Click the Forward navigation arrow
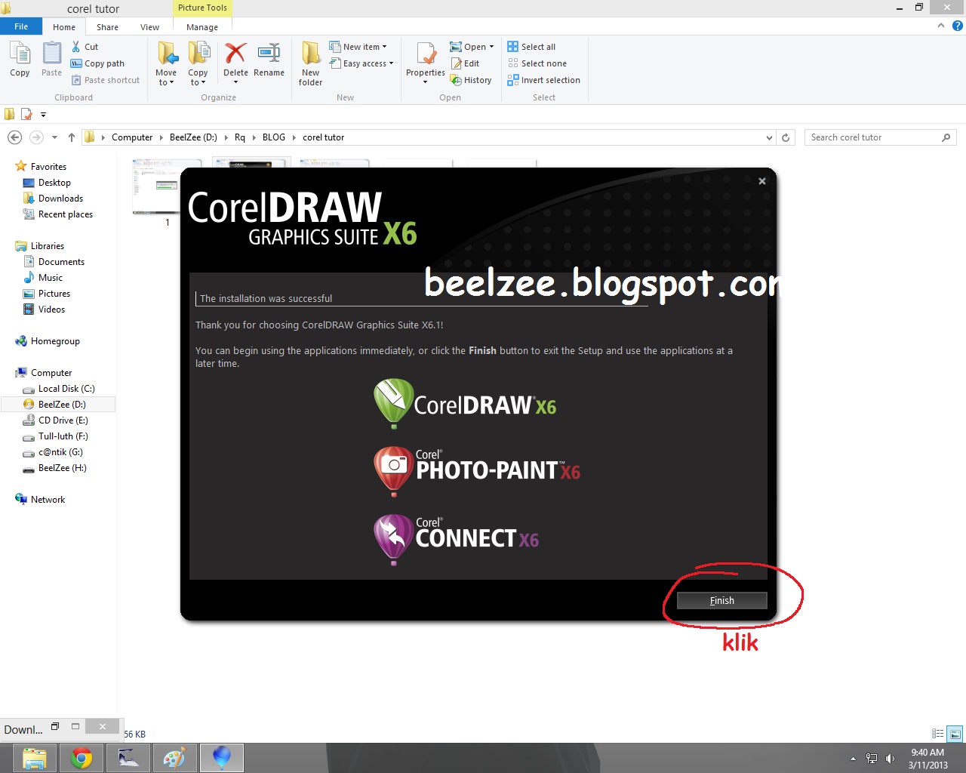The height and width of the screenshot is (773, 966). pos(36,137)
